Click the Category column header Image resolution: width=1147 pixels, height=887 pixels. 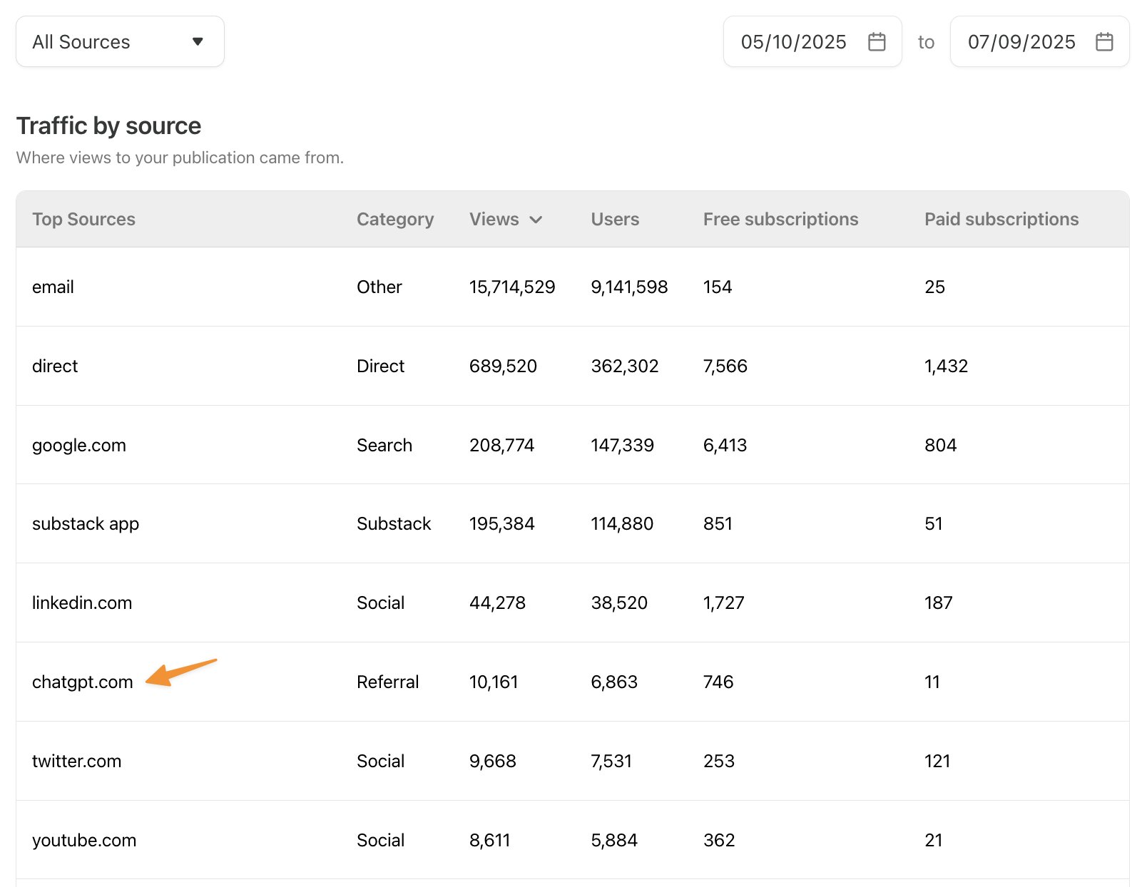[394, 220]
